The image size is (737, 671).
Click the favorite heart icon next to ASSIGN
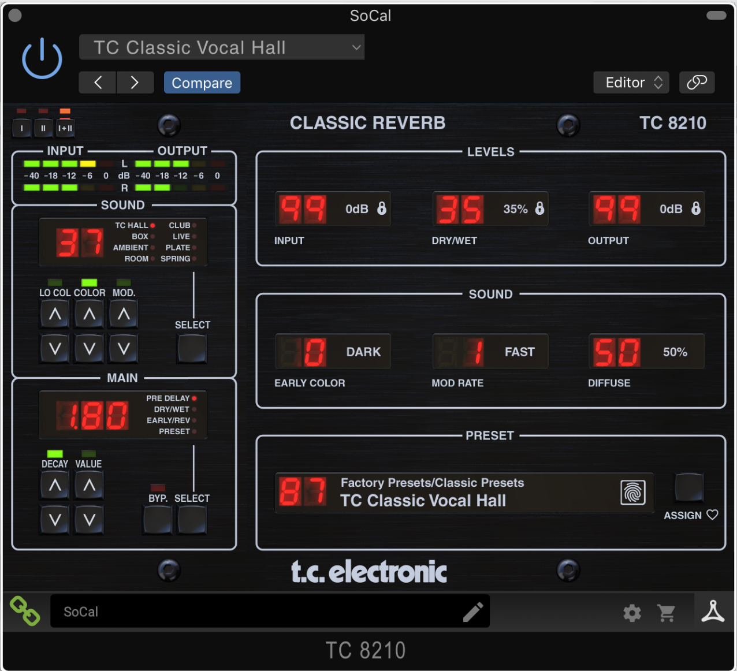(x=713, y=515)
